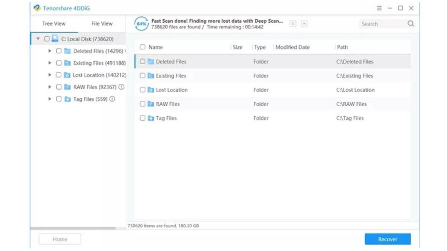447x251 pixels.
Task: Pause the deep scan
Action: (x=293, y=24)
